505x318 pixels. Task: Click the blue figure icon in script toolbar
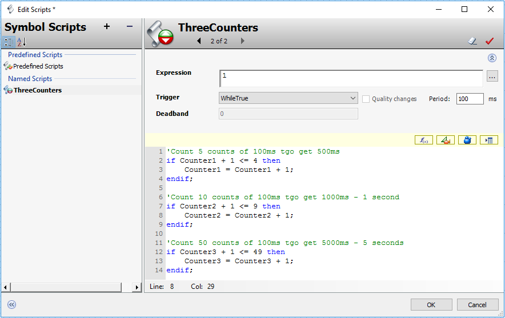tap(467, 140)
